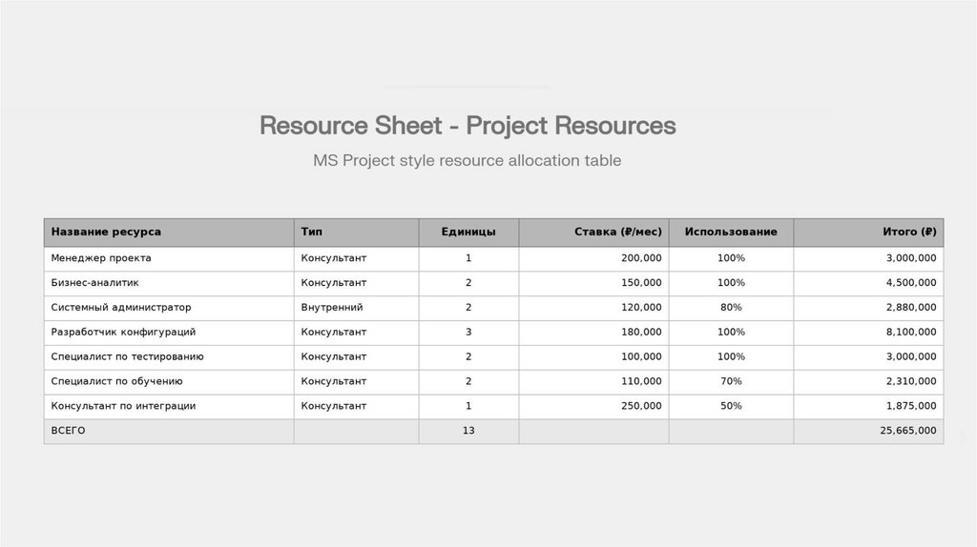
Task: Select the 'MS Project style resource allocation table' subtitle
Action: [x=468, y=160]
